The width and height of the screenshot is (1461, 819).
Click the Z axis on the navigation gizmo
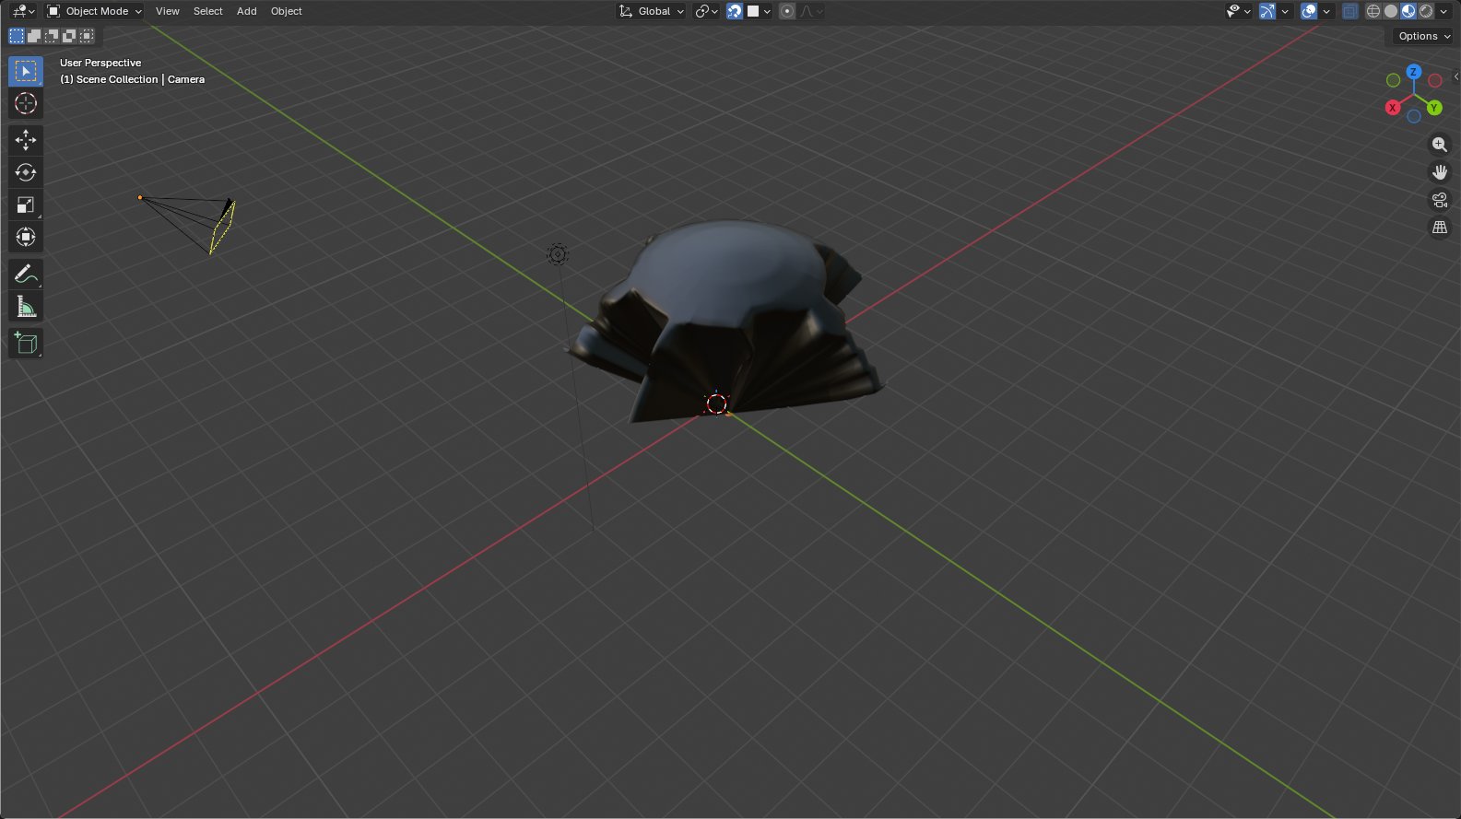pos(1413,72)
